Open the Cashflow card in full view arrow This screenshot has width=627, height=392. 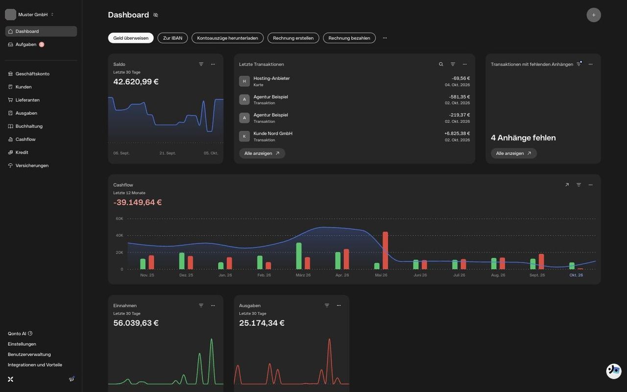click(567, 185)
